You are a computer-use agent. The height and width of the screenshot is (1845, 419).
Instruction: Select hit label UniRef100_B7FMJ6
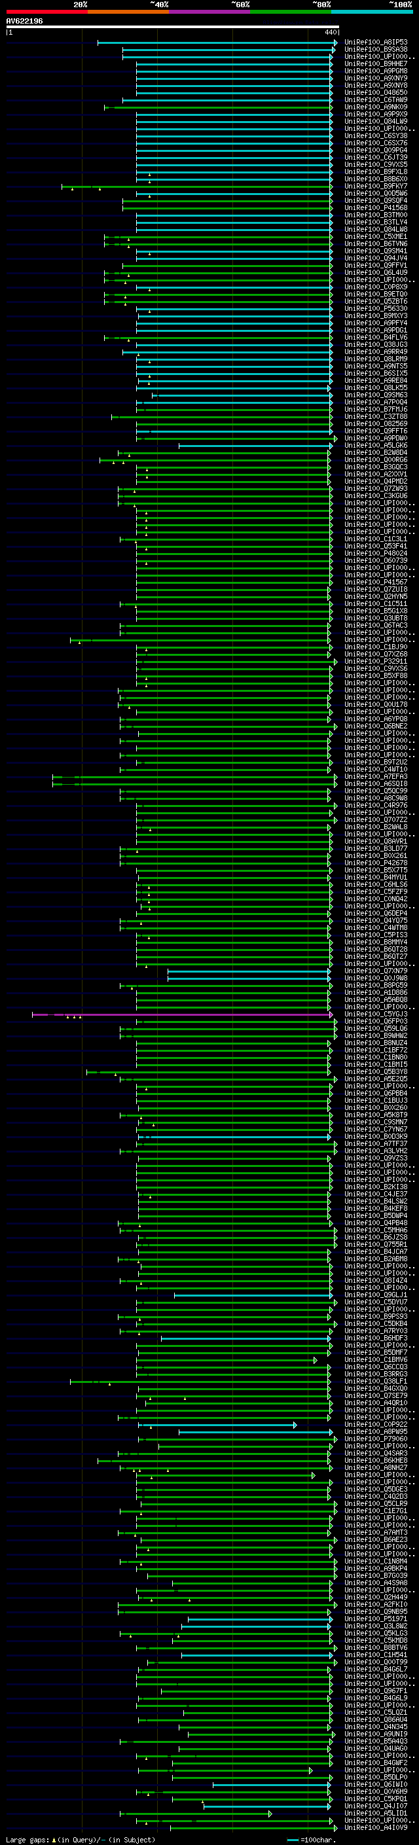click(x=376, y=410)
